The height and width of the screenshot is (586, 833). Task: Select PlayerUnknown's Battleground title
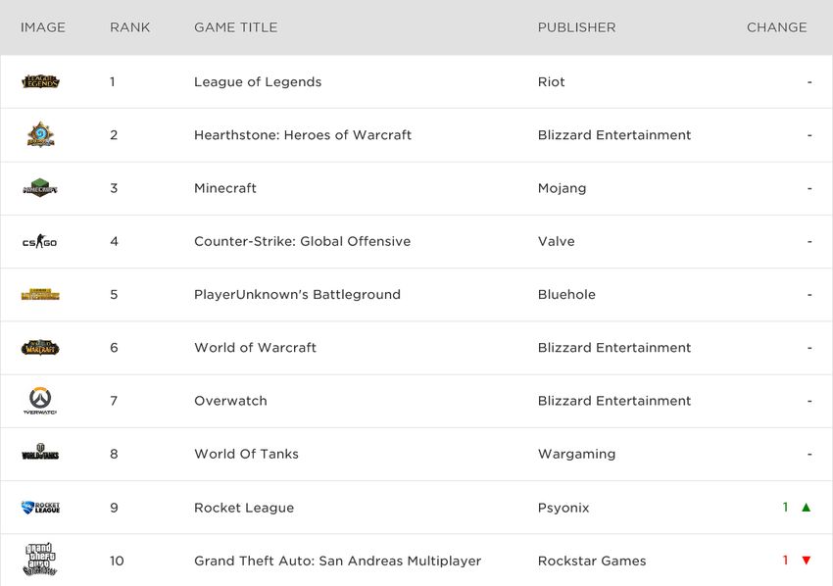click(x=298, y=294)
